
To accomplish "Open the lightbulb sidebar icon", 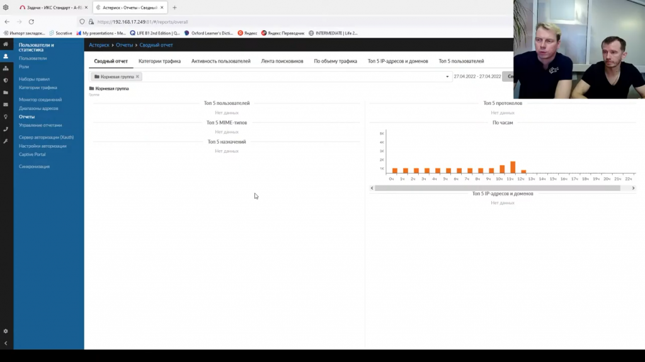I will click(x=6, y=117).
